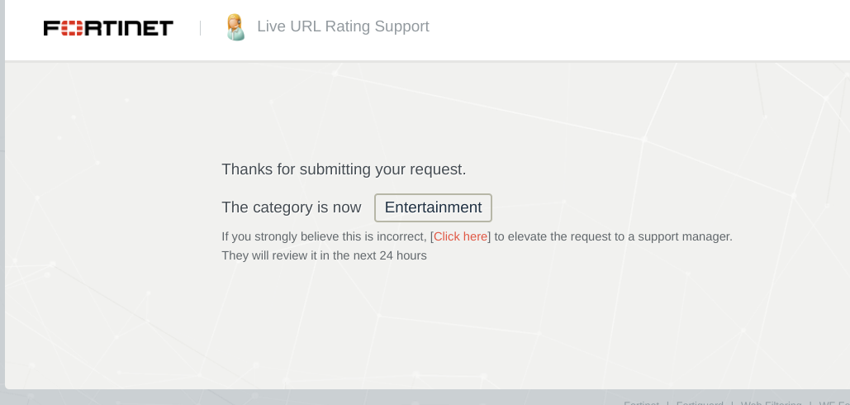This screenshot has height=405, width=850.
Task: Click the "Live URL Rating Support" title
Action: coord(343,26)
